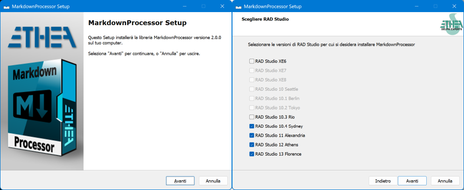Click Avanti in the welcome setup window
464x190 pixels.
coord(180,181)
